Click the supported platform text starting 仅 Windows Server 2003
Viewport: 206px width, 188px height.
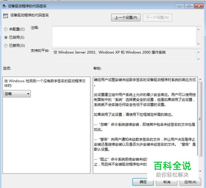[110, 52]
